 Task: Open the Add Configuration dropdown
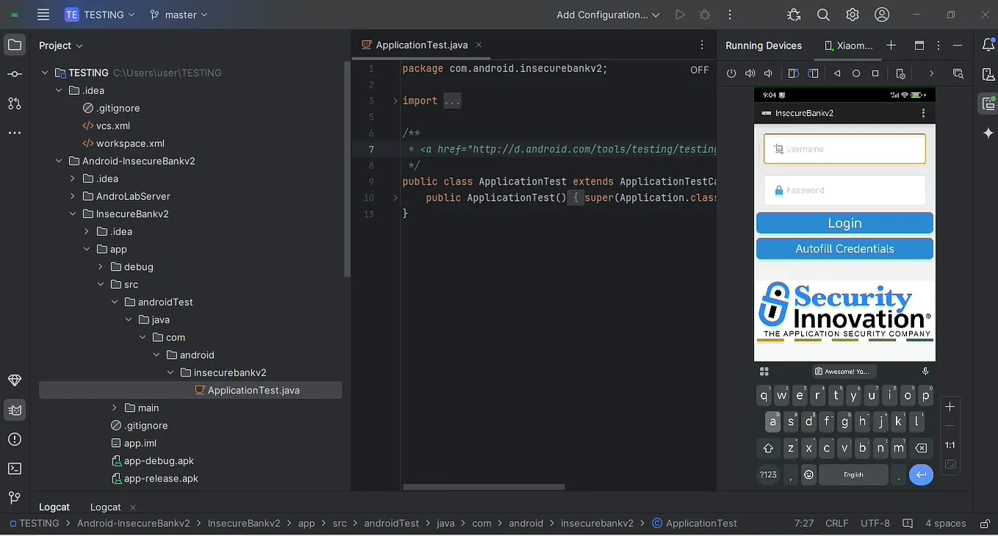607,14
